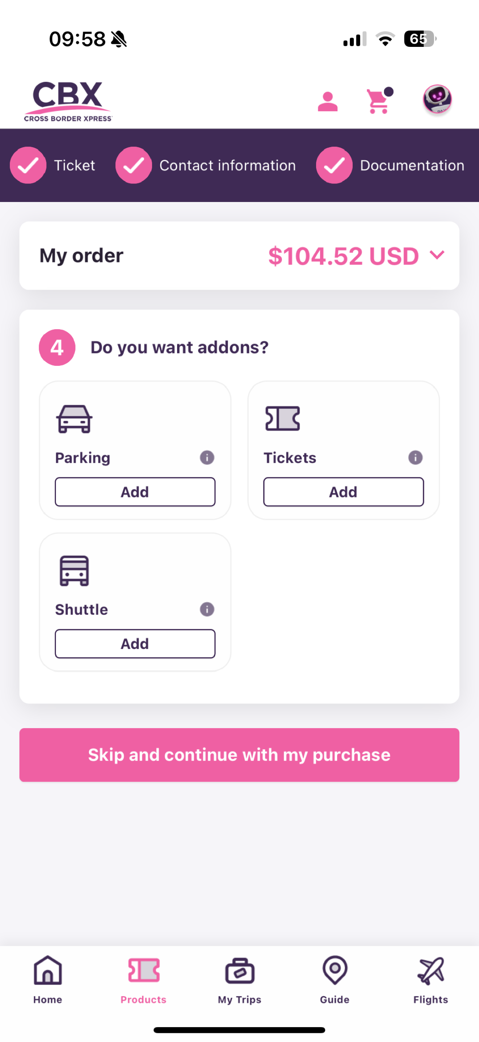Viewport: 479px width, 1042px height.
Task: Add the Shuttle addon
Action: 135,643
